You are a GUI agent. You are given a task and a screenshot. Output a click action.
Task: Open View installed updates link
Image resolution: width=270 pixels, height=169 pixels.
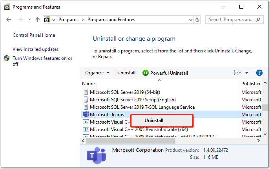coord(35,49)
